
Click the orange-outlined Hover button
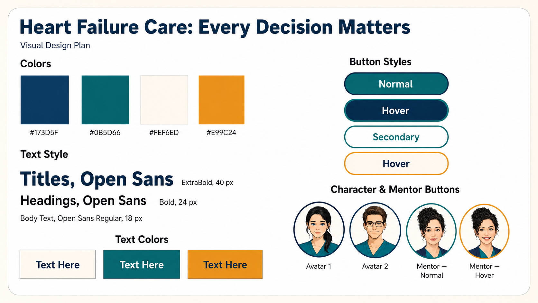(396, 164)
